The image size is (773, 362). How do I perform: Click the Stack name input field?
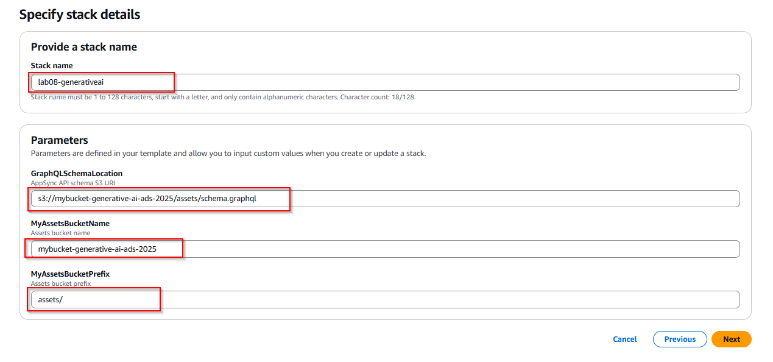point(385,82)
